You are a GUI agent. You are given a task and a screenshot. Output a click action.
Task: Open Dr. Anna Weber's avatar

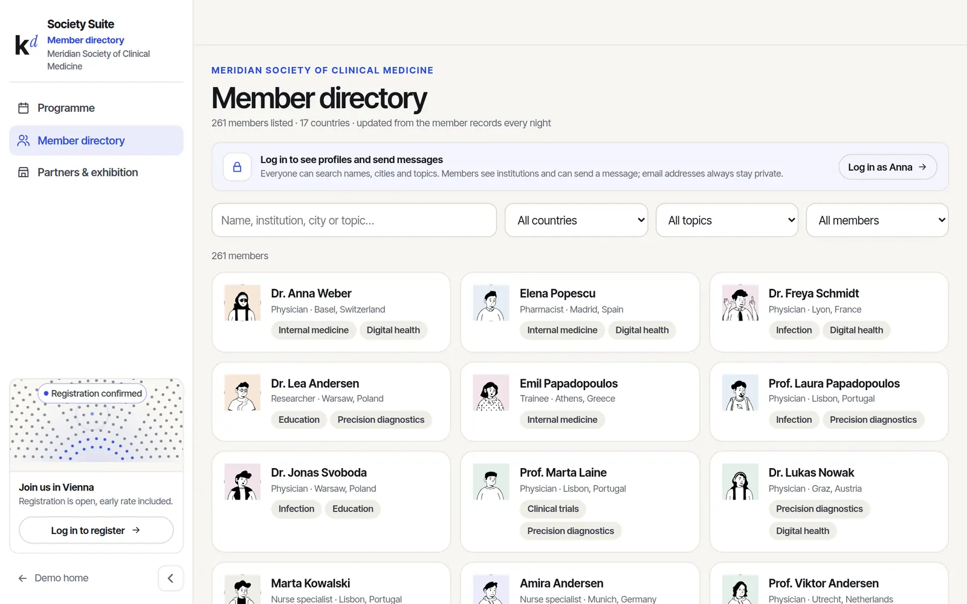242,303
